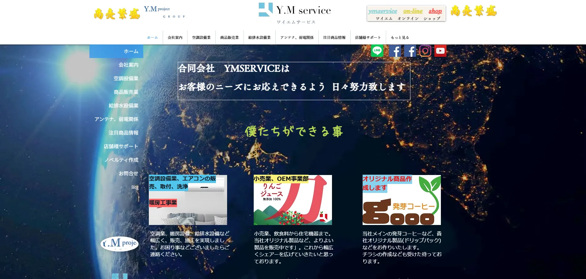Image resolution: width=586 pixels, height=279 pixels.
Task: Open the Blog link in the sidebar
Action: click(x=135, y=187)
